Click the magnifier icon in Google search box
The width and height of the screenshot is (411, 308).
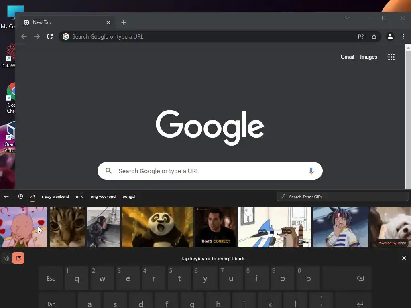[x=108, y=171]
